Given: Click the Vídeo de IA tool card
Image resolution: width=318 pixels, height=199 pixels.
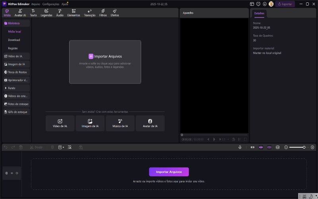Looking at the screenshot, I should click(x=60, y=123).
